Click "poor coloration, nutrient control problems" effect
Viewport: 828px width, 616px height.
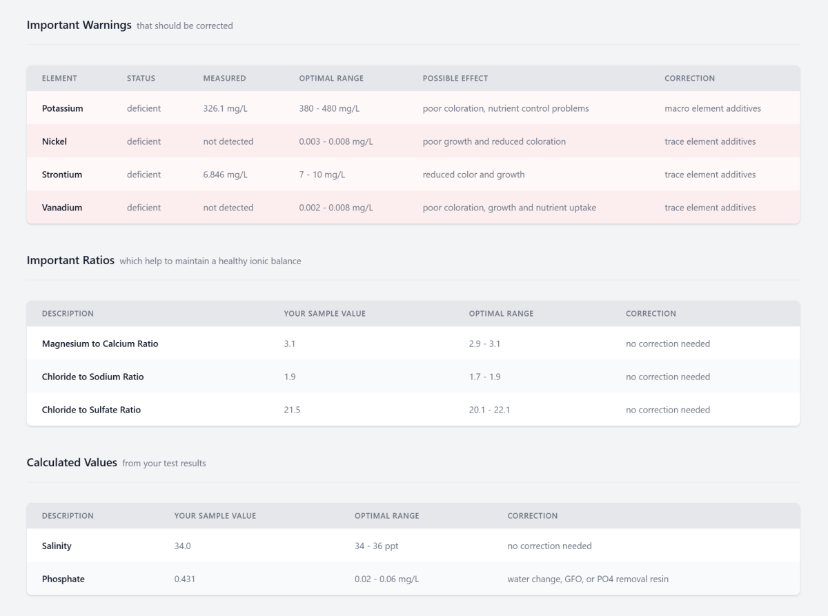pos(506,108)
